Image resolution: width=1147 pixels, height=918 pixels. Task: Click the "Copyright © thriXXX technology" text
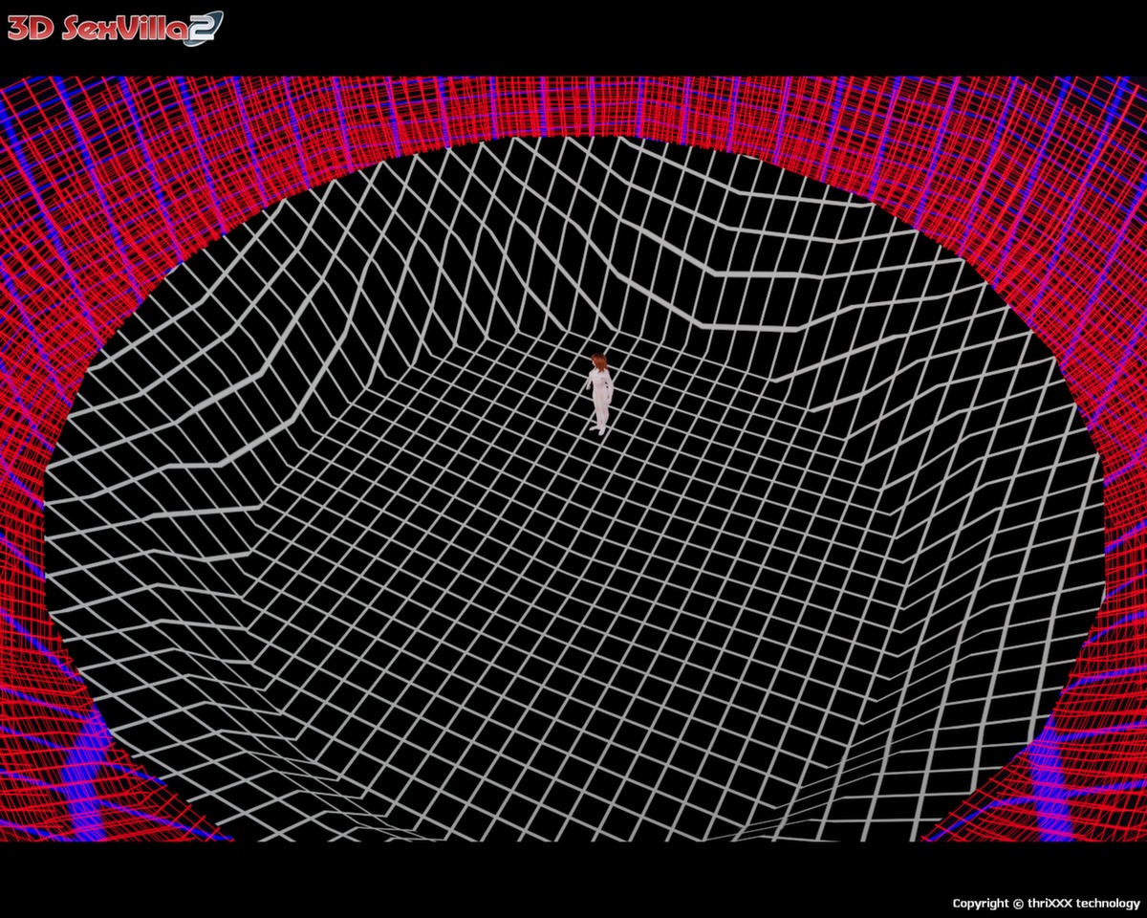[x=1046, y=903]
